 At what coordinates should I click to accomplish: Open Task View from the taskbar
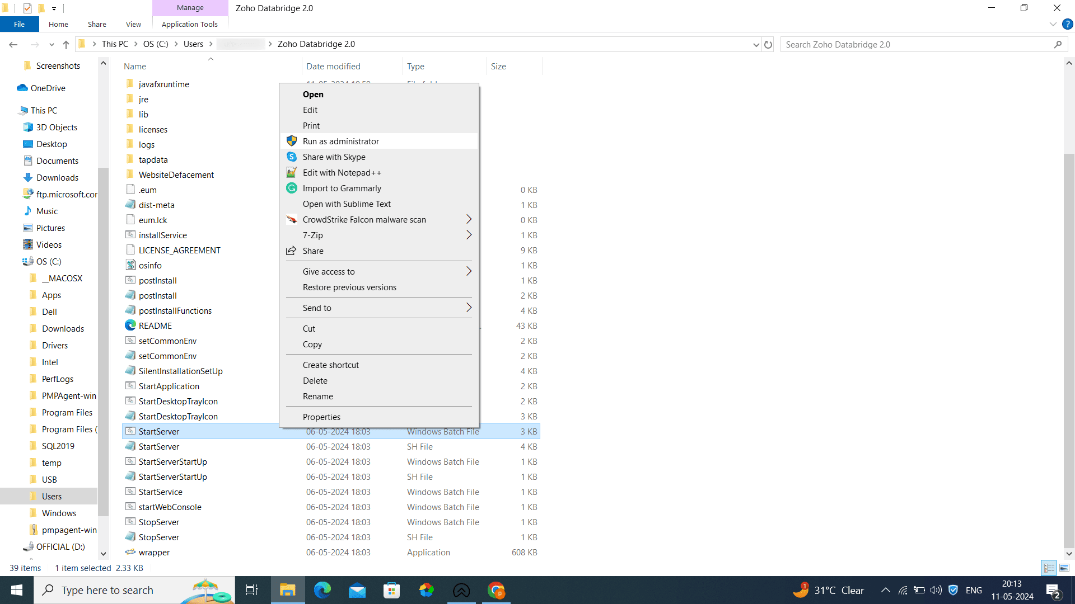pyautogui.click(x=252, y=590)
